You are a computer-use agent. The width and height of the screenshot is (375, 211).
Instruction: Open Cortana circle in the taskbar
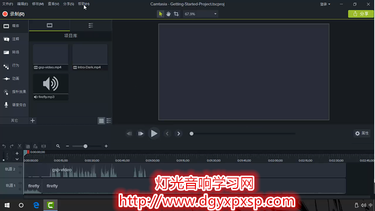[x=21, y=205]
